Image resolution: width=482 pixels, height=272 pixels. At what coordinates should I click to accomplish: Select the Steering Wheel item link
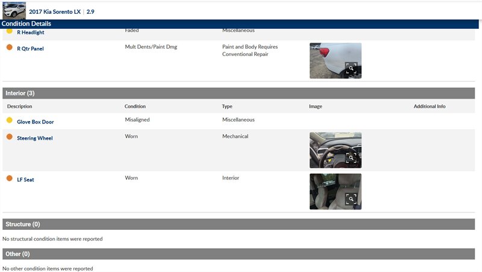tap(34, 138)
